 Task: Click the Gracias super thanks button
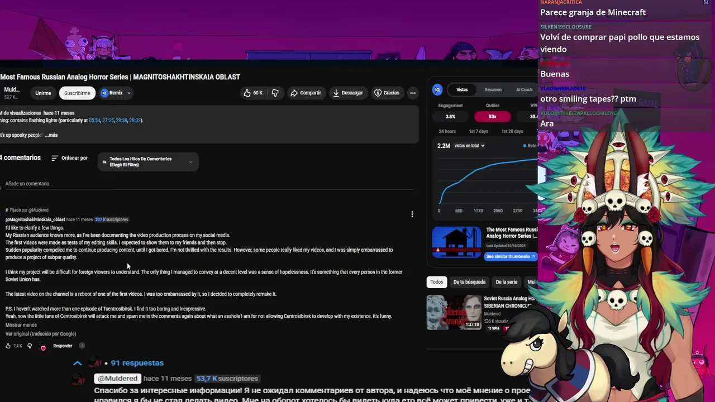coord(387,93)
